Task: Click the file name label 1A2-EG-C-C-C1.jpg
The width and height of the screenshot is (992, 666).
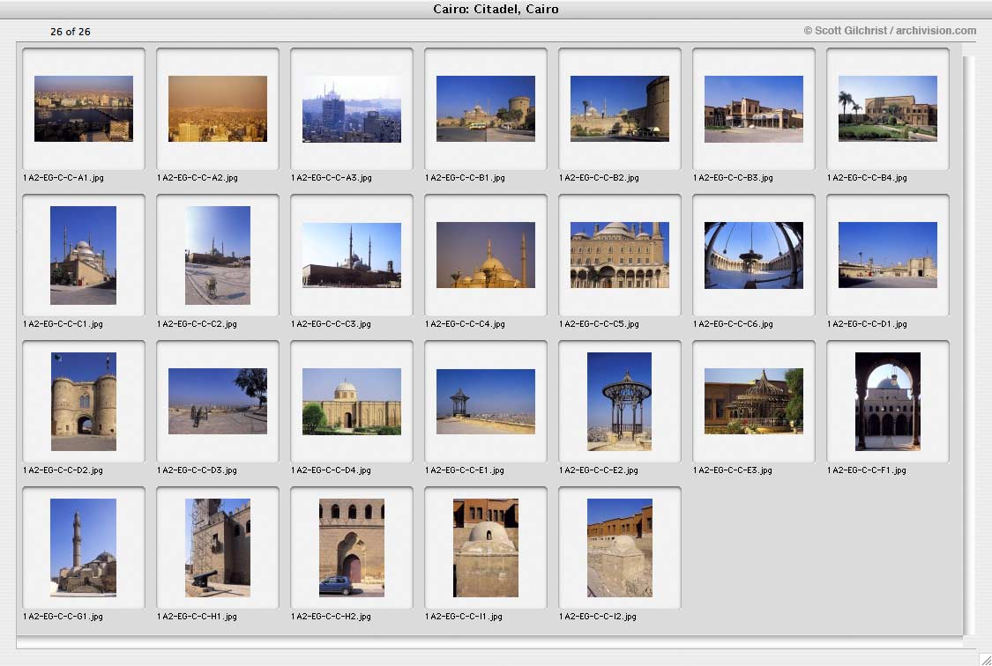Action: 63,324
